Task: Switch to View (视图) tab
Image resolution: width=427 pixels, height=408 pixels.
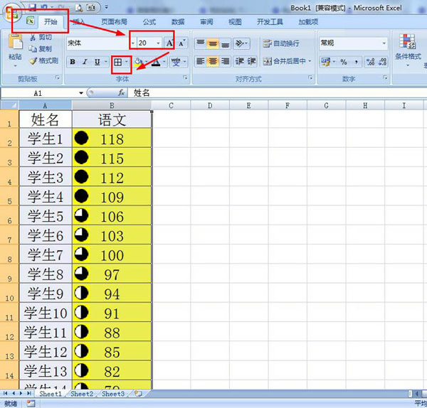Action: [235, 22]
